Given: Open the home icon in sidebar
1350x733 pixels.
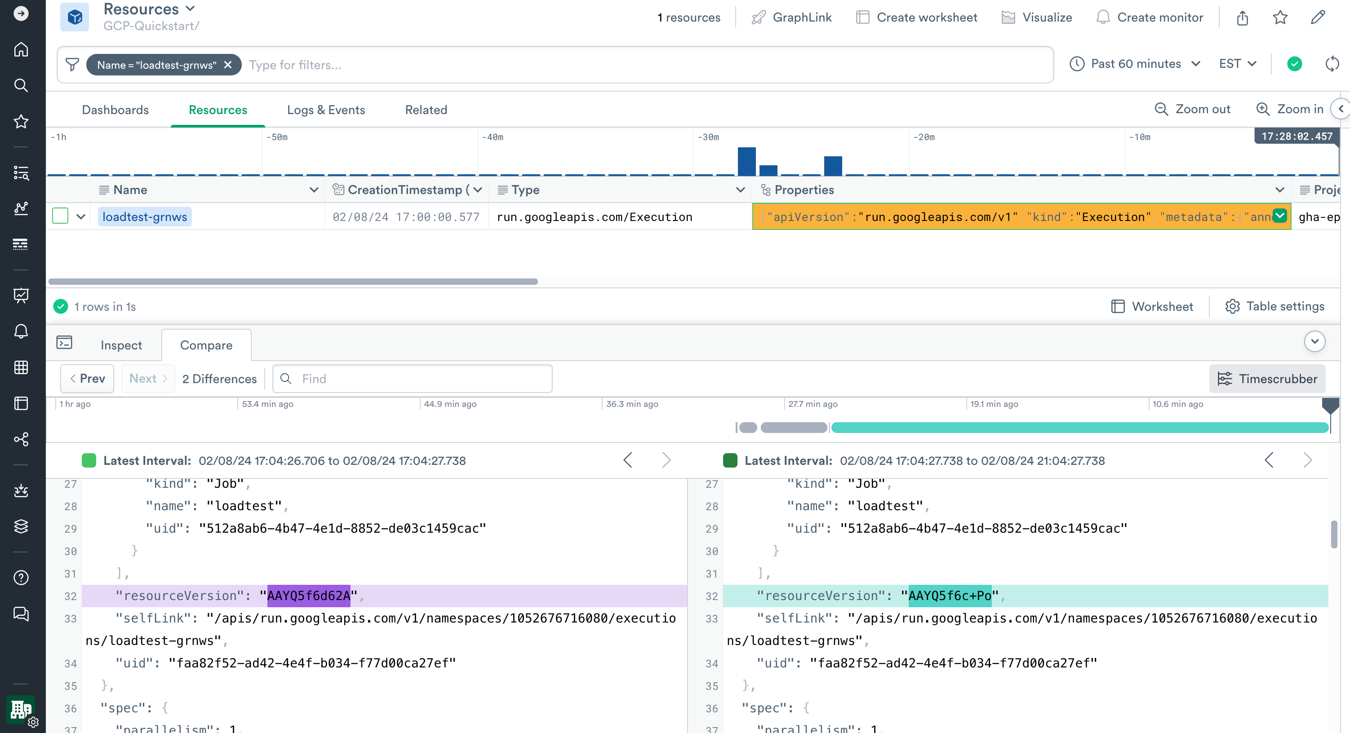Looking at the screenshot, I should click(21, 49).
